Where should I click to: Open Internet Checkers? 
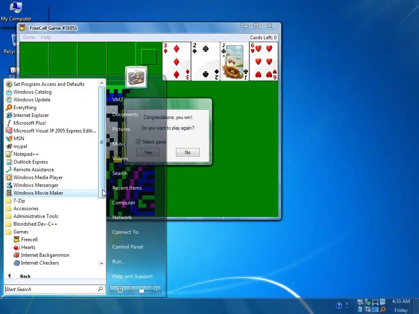click(x=36, y=263)
